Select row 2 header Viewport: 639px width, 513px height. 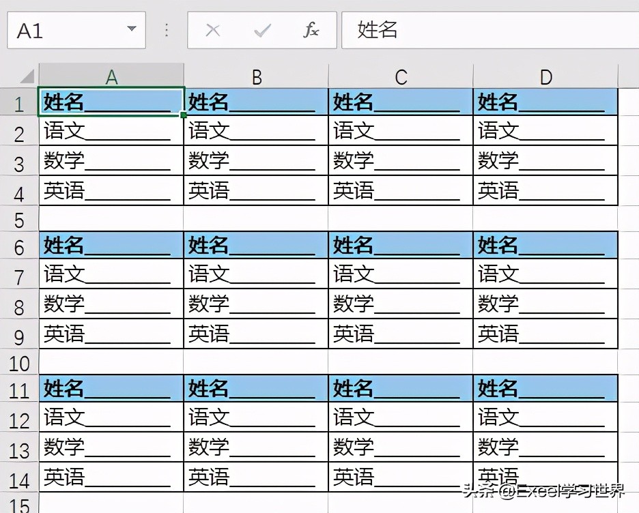[19, 131]
